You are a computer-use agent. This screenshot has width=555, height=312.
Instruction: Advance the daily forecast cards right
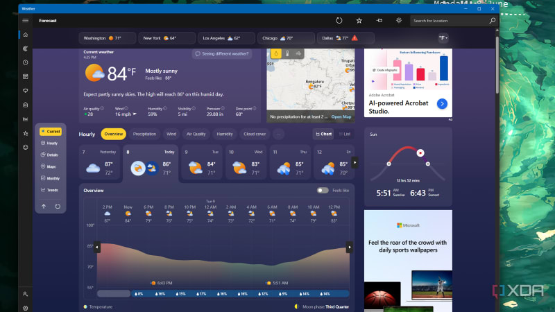[355, 162]
